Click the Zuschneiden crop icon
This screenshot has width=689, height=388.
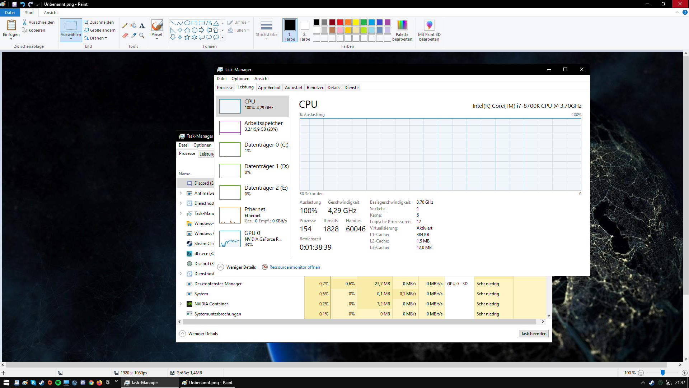click(x=86, y=22)
